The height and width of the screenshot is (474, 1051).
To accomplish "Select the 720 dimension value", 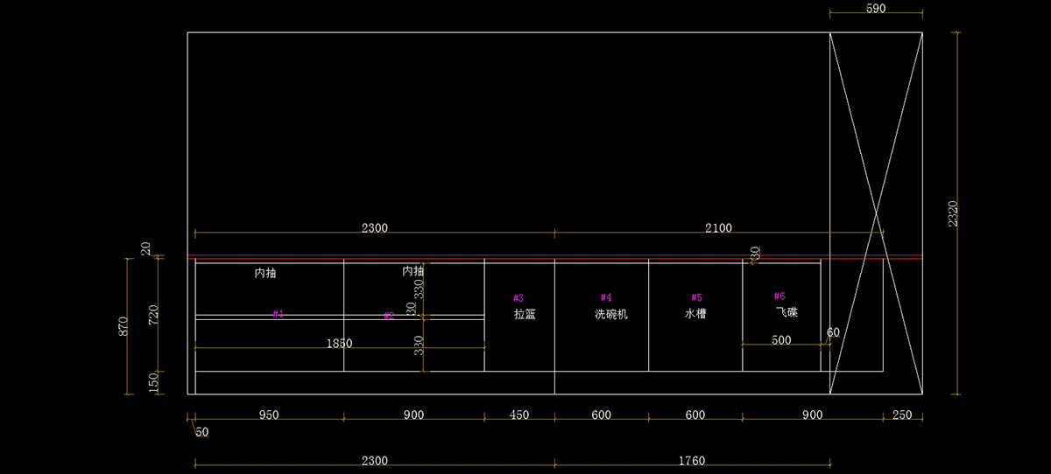I will tap(154, 316).
